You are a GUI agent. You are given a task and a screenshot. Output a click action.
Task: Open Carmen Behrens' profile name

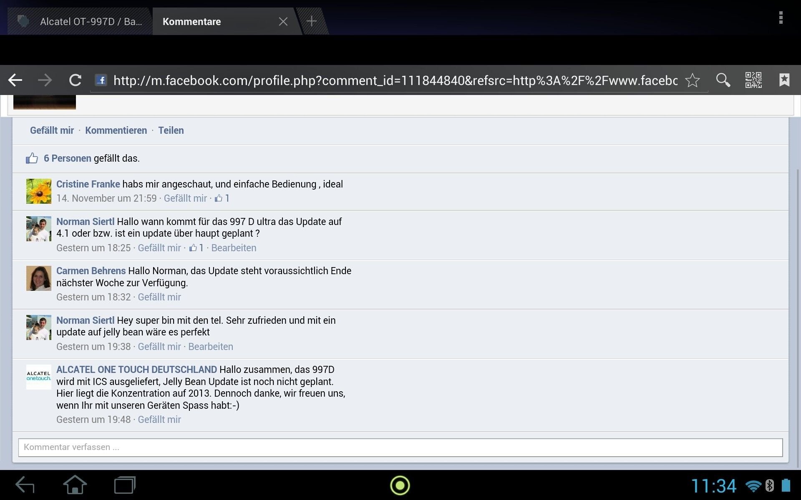[91, 271]
